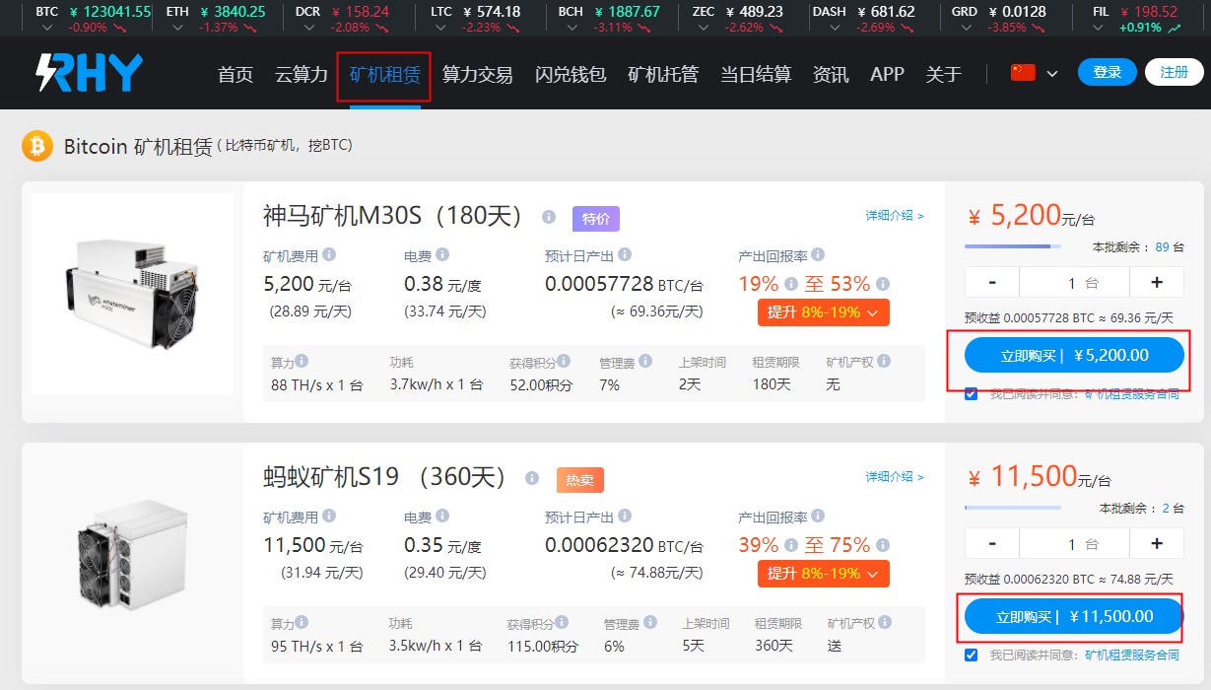Click the RHY logo
This screenshot has height=690, width=1211.
90,73
